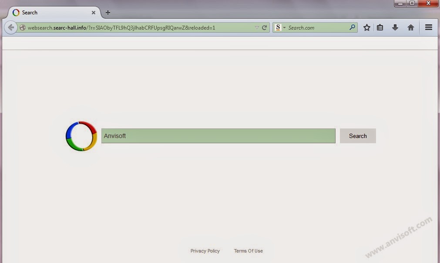
Task: Click the magnifier icon in toolbar search
Action: (352, 27)
